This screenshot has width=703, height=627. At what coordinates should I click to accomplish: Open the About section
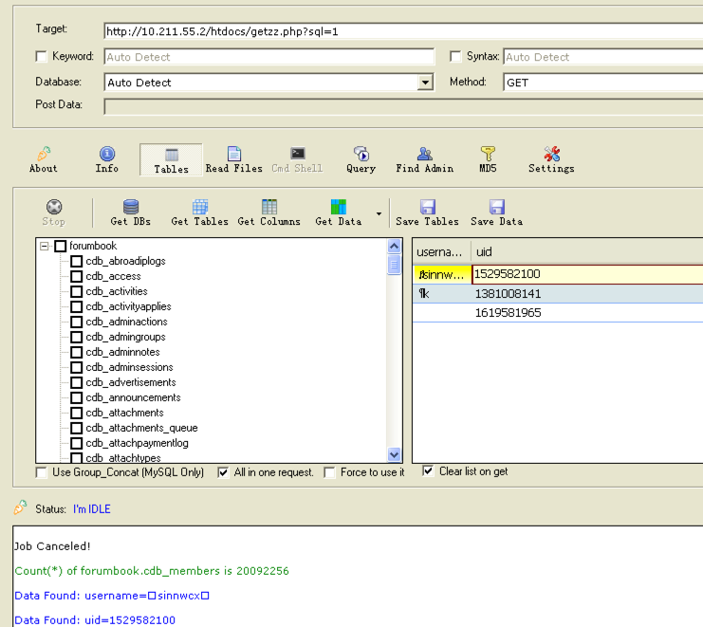[43, 159]
